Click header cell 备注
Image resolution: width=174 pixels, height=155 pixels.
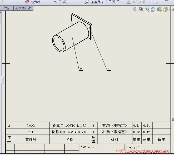(161, 139)
